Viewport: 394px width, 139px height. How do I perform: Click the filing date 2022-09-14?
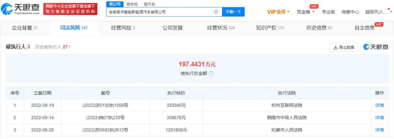coord(42,118)
